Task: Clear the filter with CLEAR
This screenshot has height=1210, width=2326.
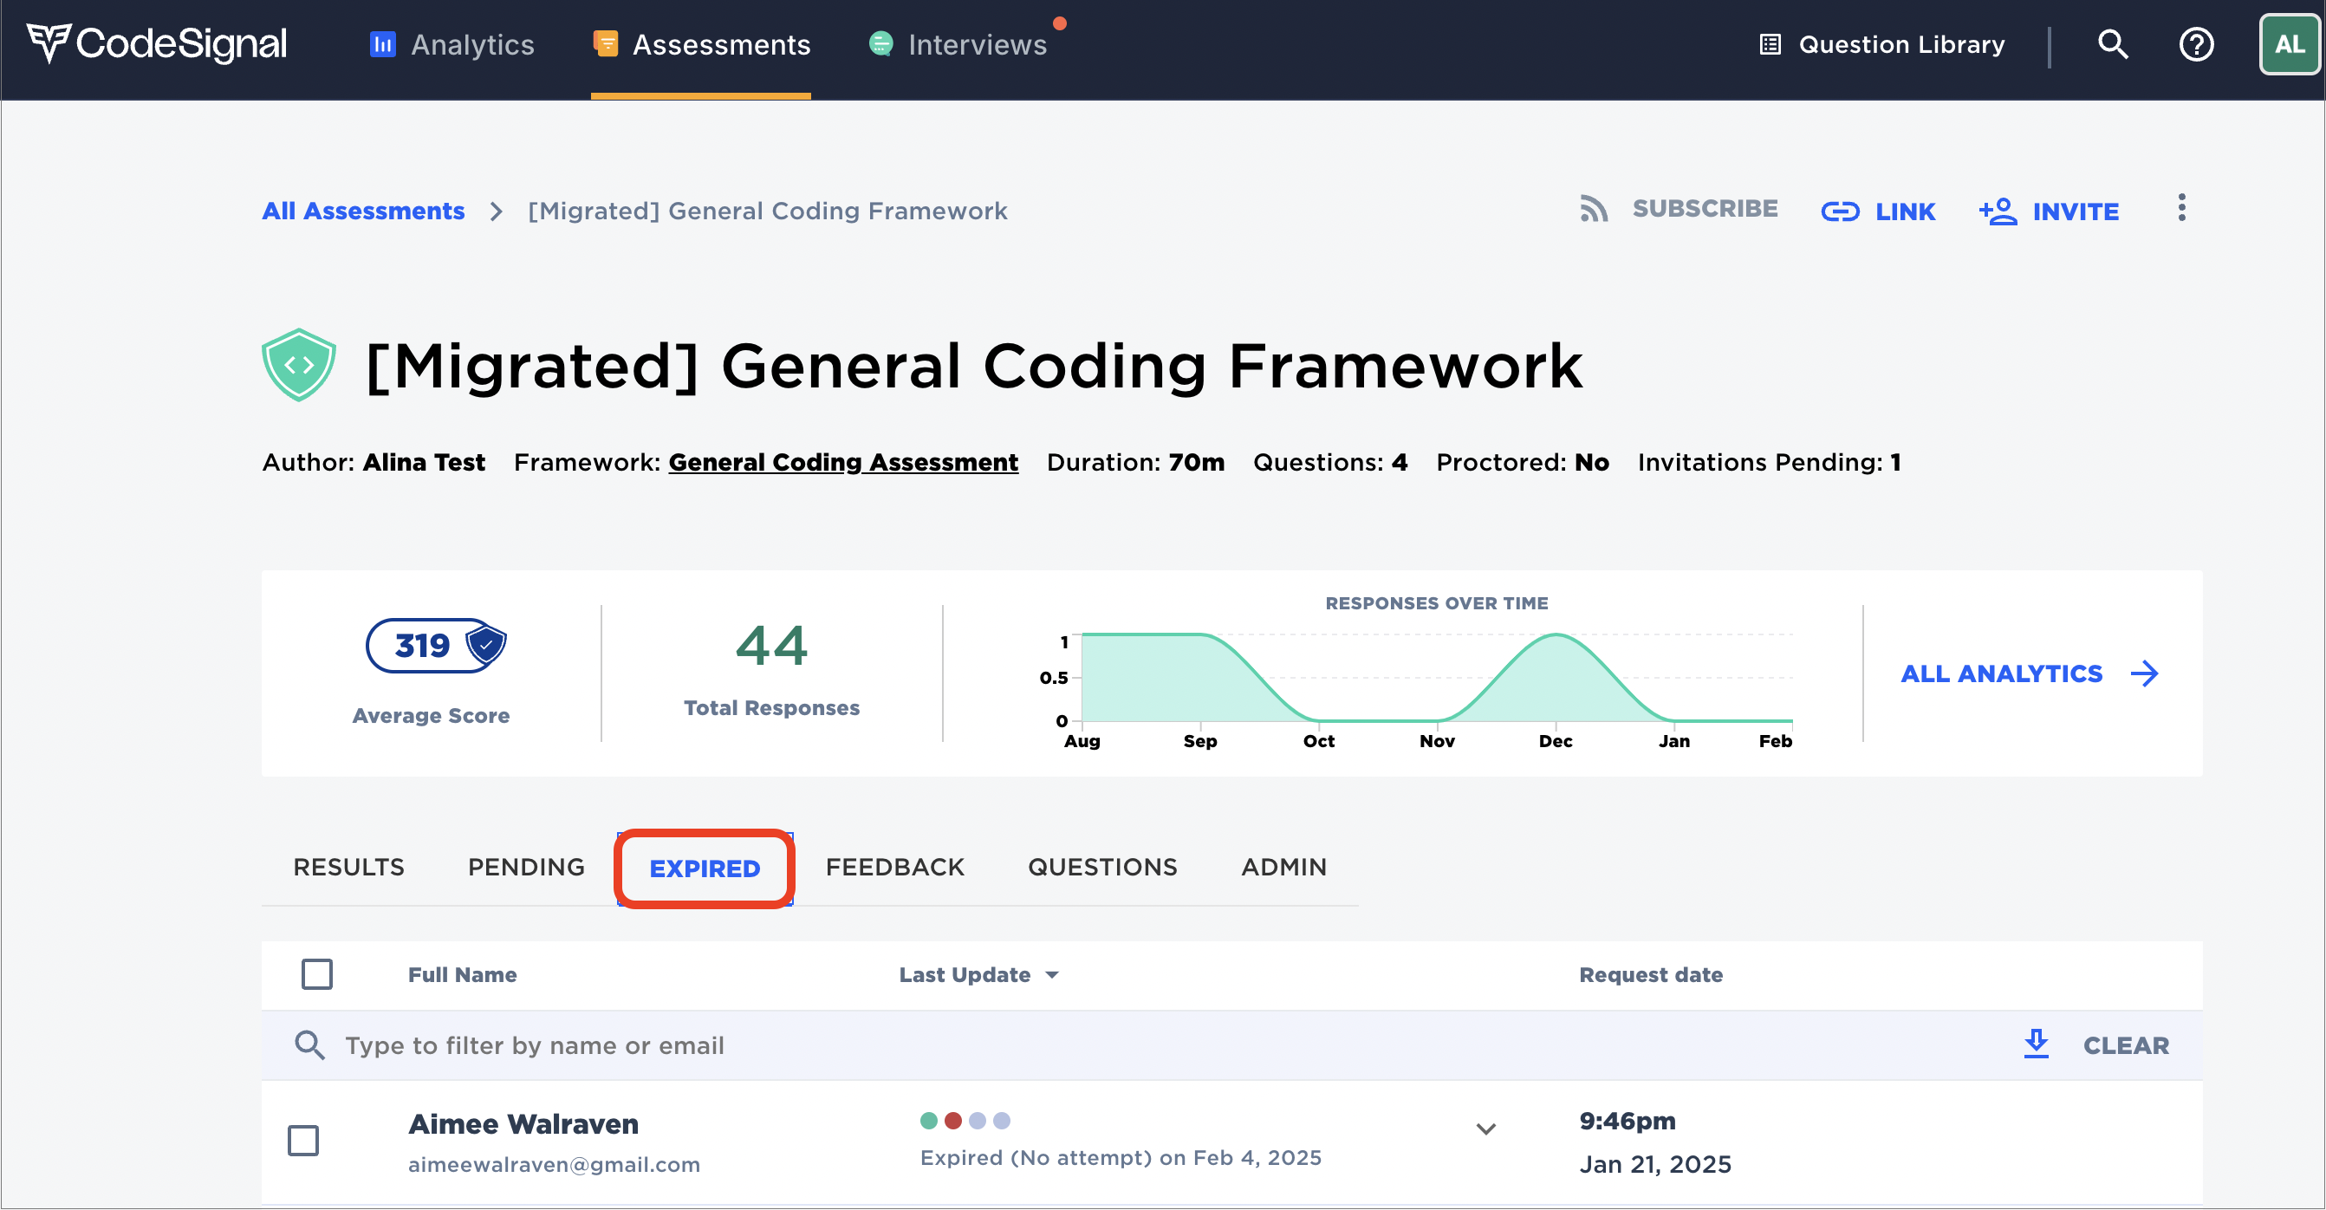Action: tap(2126, 1045)
